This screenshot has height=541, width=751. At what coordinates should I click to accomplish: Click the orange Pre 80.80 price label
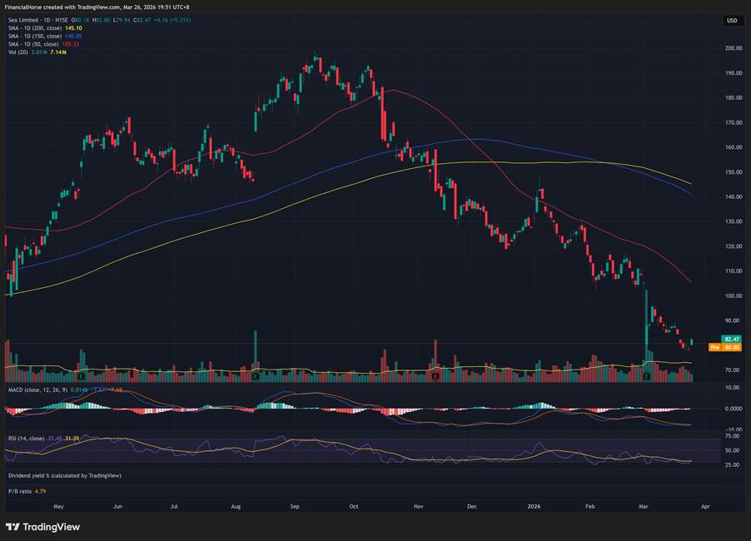(724, 347)
